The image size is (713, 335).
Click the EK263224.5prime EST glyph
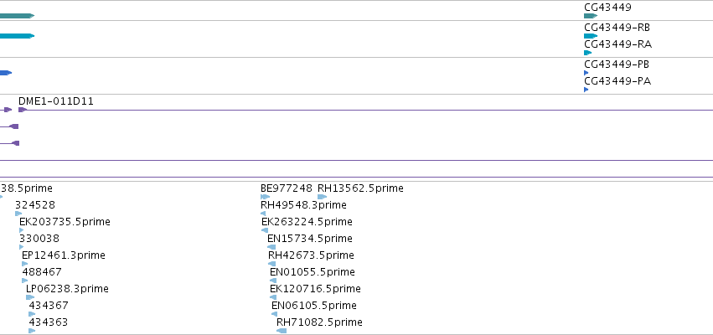[x=265, y=230]
